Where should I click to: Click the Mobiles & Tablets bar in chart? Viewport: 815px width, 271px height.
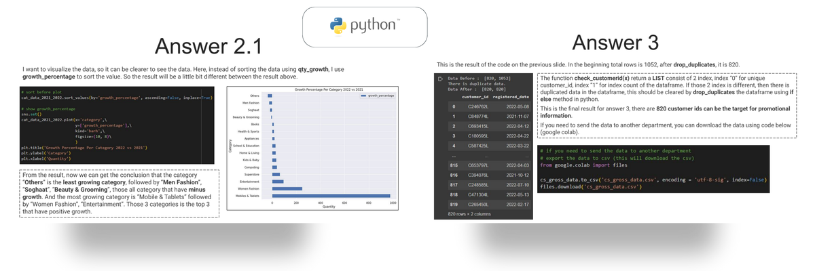pyautogui.click(x=331, y=196)
